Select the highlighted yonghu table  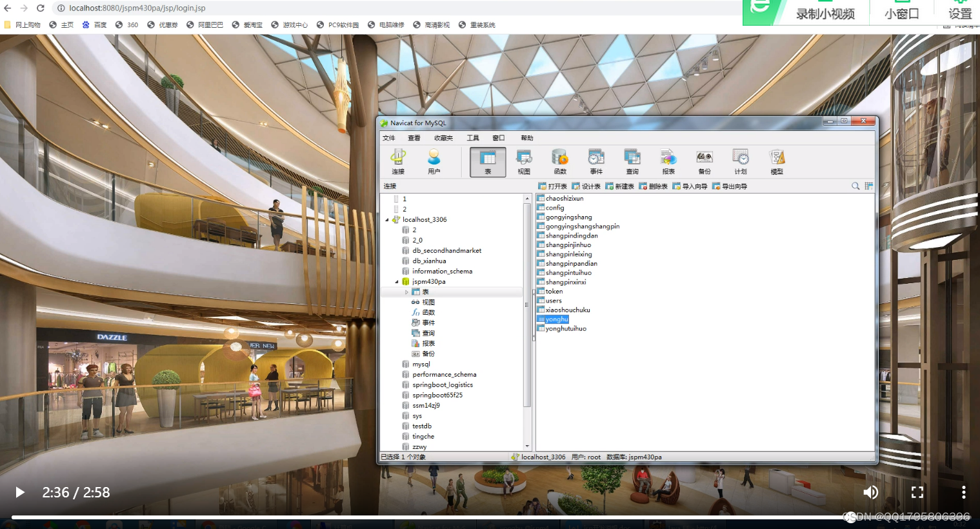click(x=556, y=319)
